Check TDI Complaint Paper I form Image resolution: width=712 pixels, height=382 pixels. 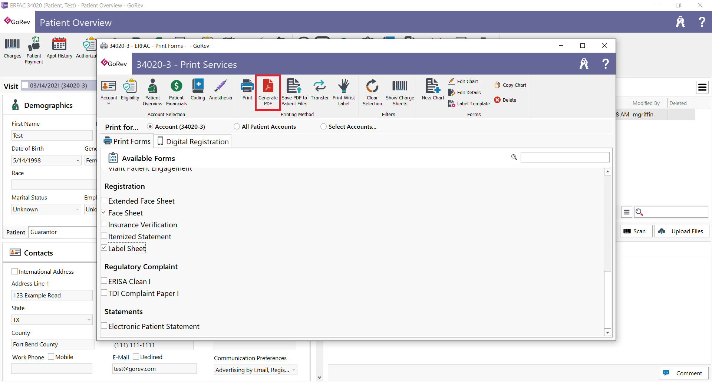[x=104, y=293]
